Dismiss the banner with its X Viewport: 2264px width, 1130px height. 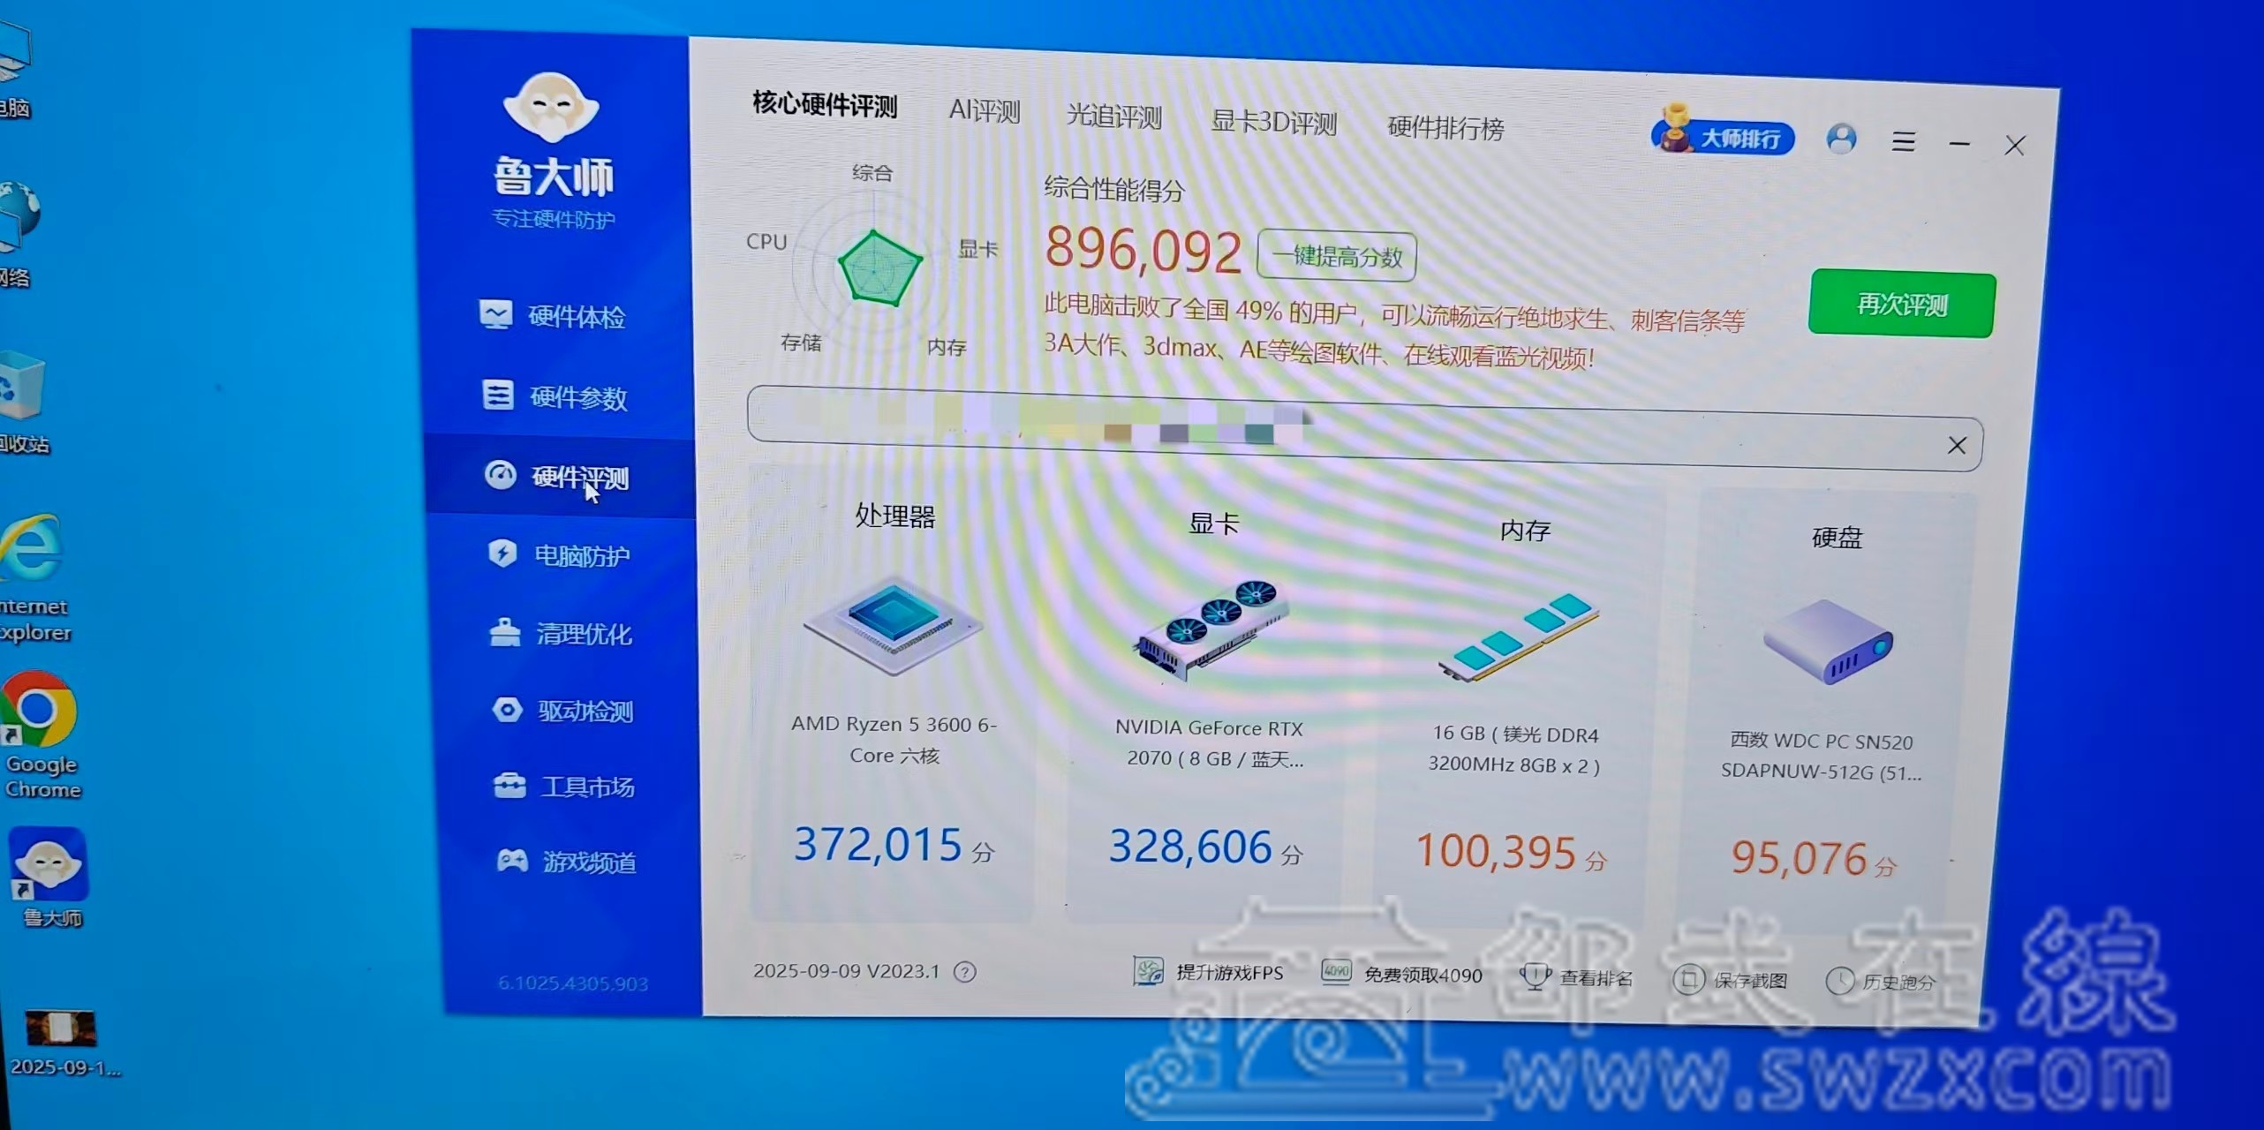(1957, 446)
